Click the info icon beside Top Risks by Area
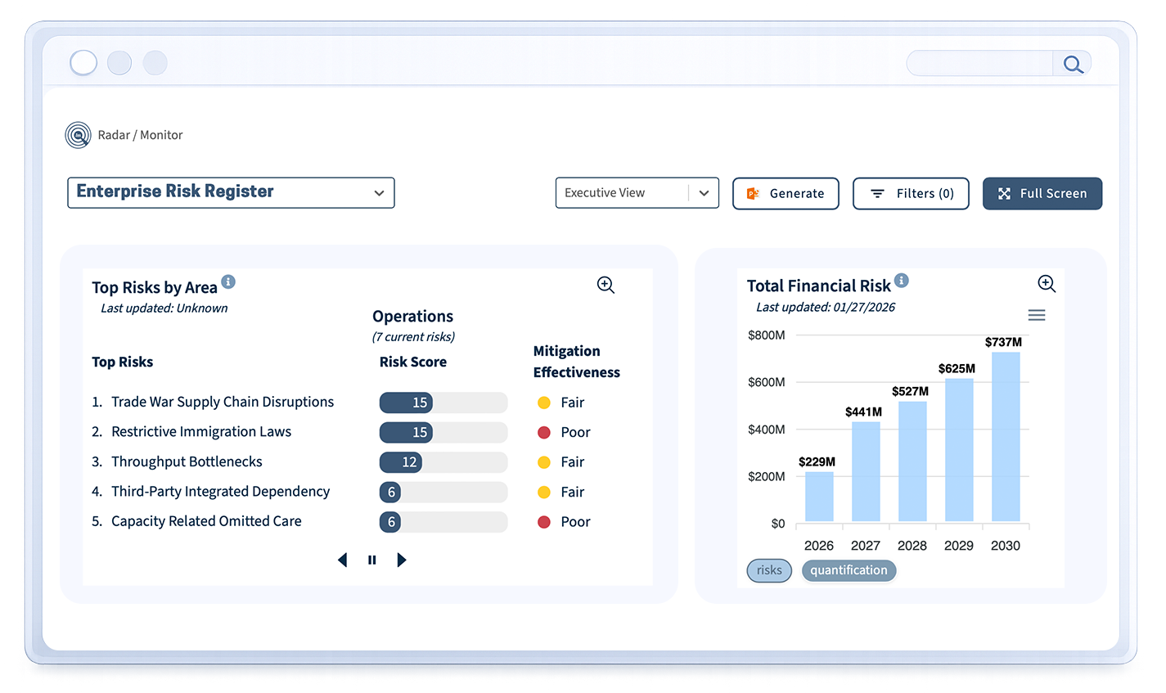1166x693 pixels. 229,281
